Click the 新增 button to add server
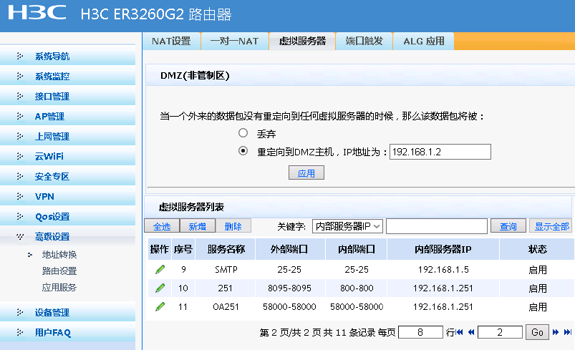Screen dimensions: 575x350 (197, 226)
